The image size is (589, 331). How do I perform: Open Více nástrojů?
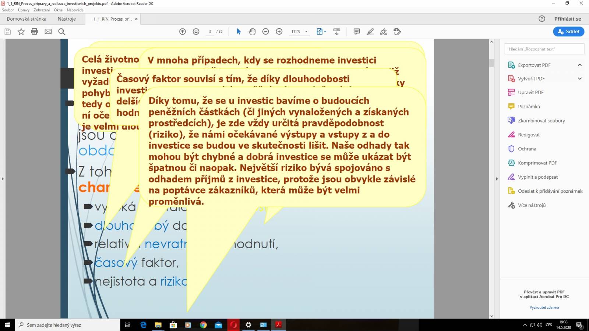pyautogui.click(x=532, y=205)
